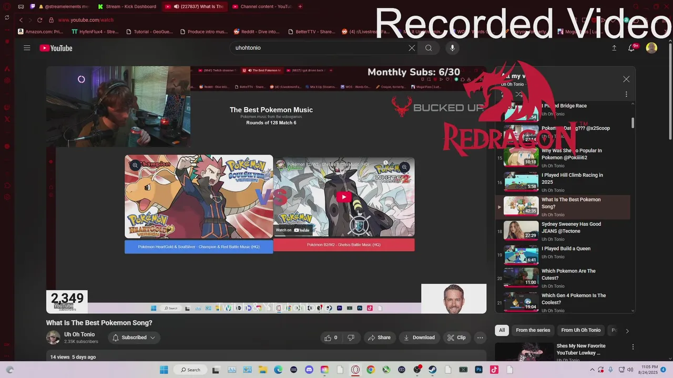The width and height of the screenshot is (673, 378).
Task: Click the Clip button
Action: coord(456,338)
